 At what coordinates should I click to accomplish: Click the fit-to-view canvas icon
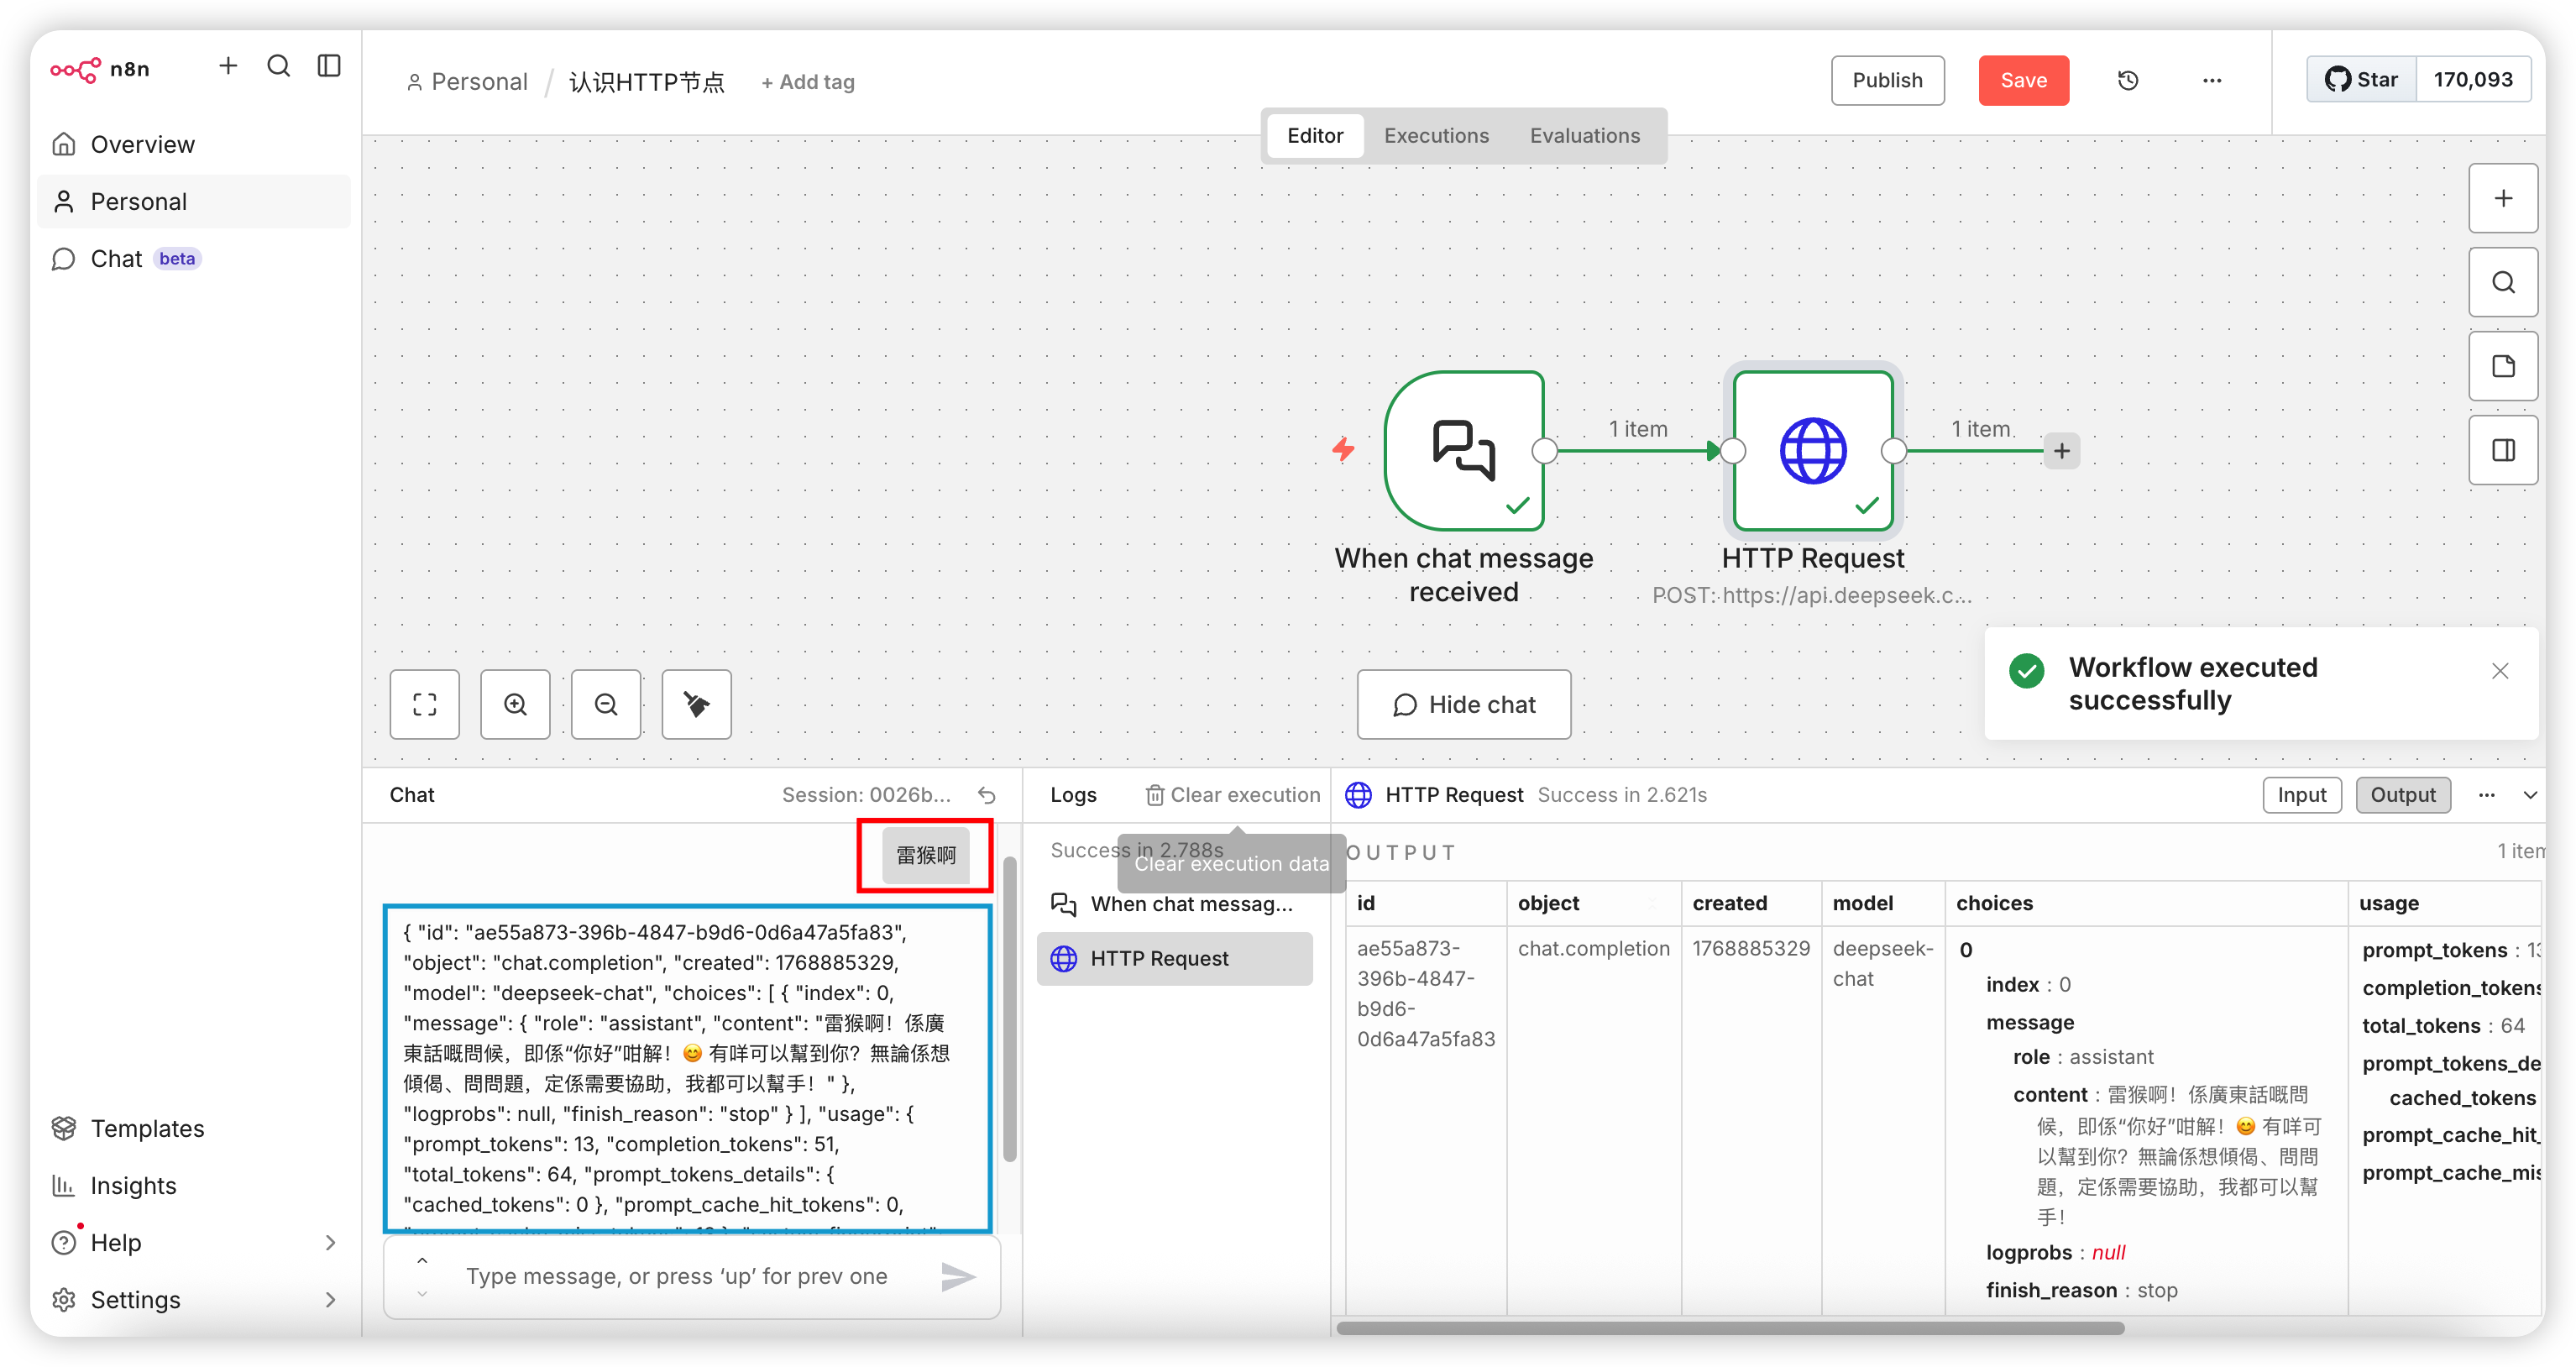[x=425, y=704]
